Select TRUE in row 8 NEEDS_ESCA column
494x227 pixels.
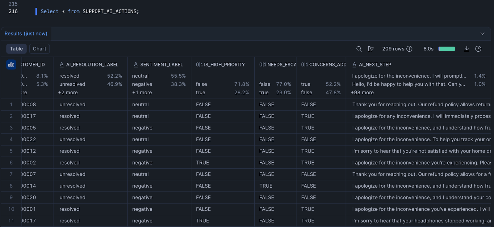point(266,186)
